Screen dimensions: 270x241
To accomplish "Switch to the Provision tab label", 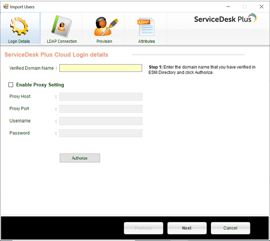I will coord(104,41).
